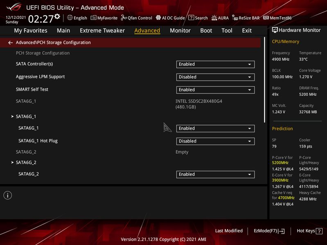Expand the SATA6G_2 submenu arrow
Viewport: 327px width, 245px height.
click(12, 162)
